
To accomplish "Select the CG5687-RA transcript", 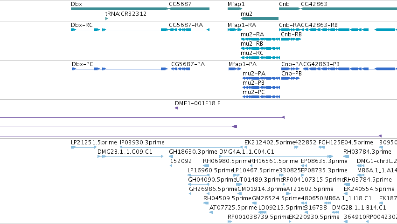I will 189,30.
